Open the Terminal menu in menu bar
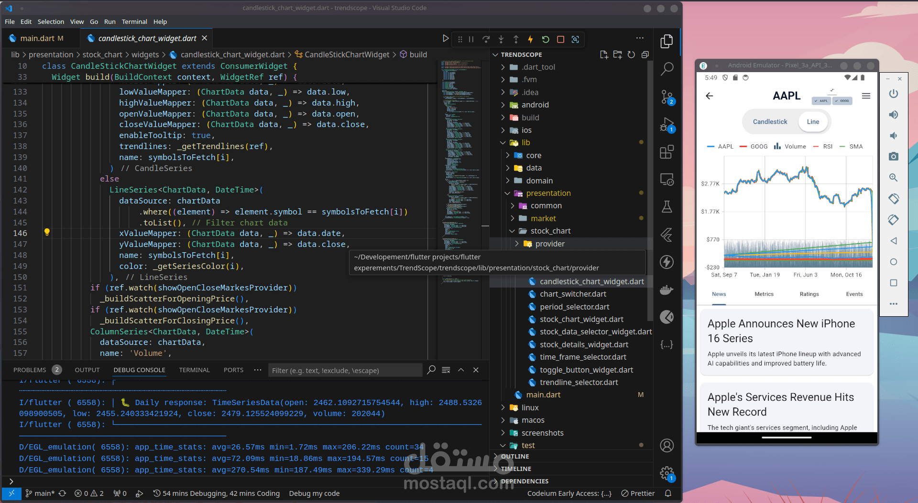Image resolution: width=918 pixels, height=503 pixels. (134, 22)
